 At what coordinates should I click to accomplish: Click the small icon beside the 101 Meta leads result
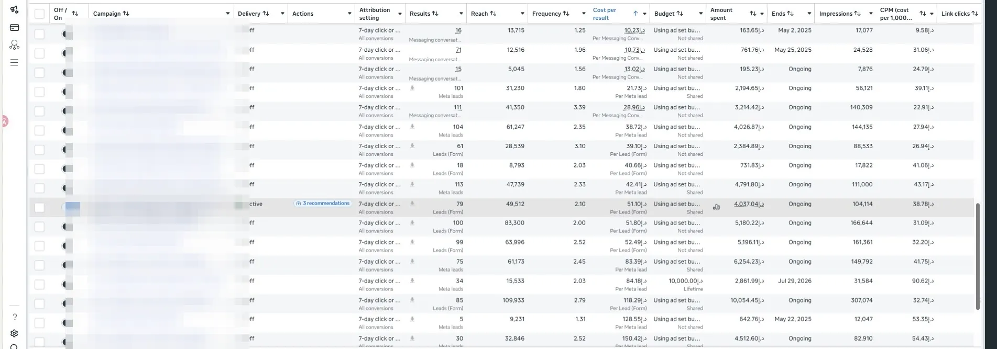pos(412,88)
